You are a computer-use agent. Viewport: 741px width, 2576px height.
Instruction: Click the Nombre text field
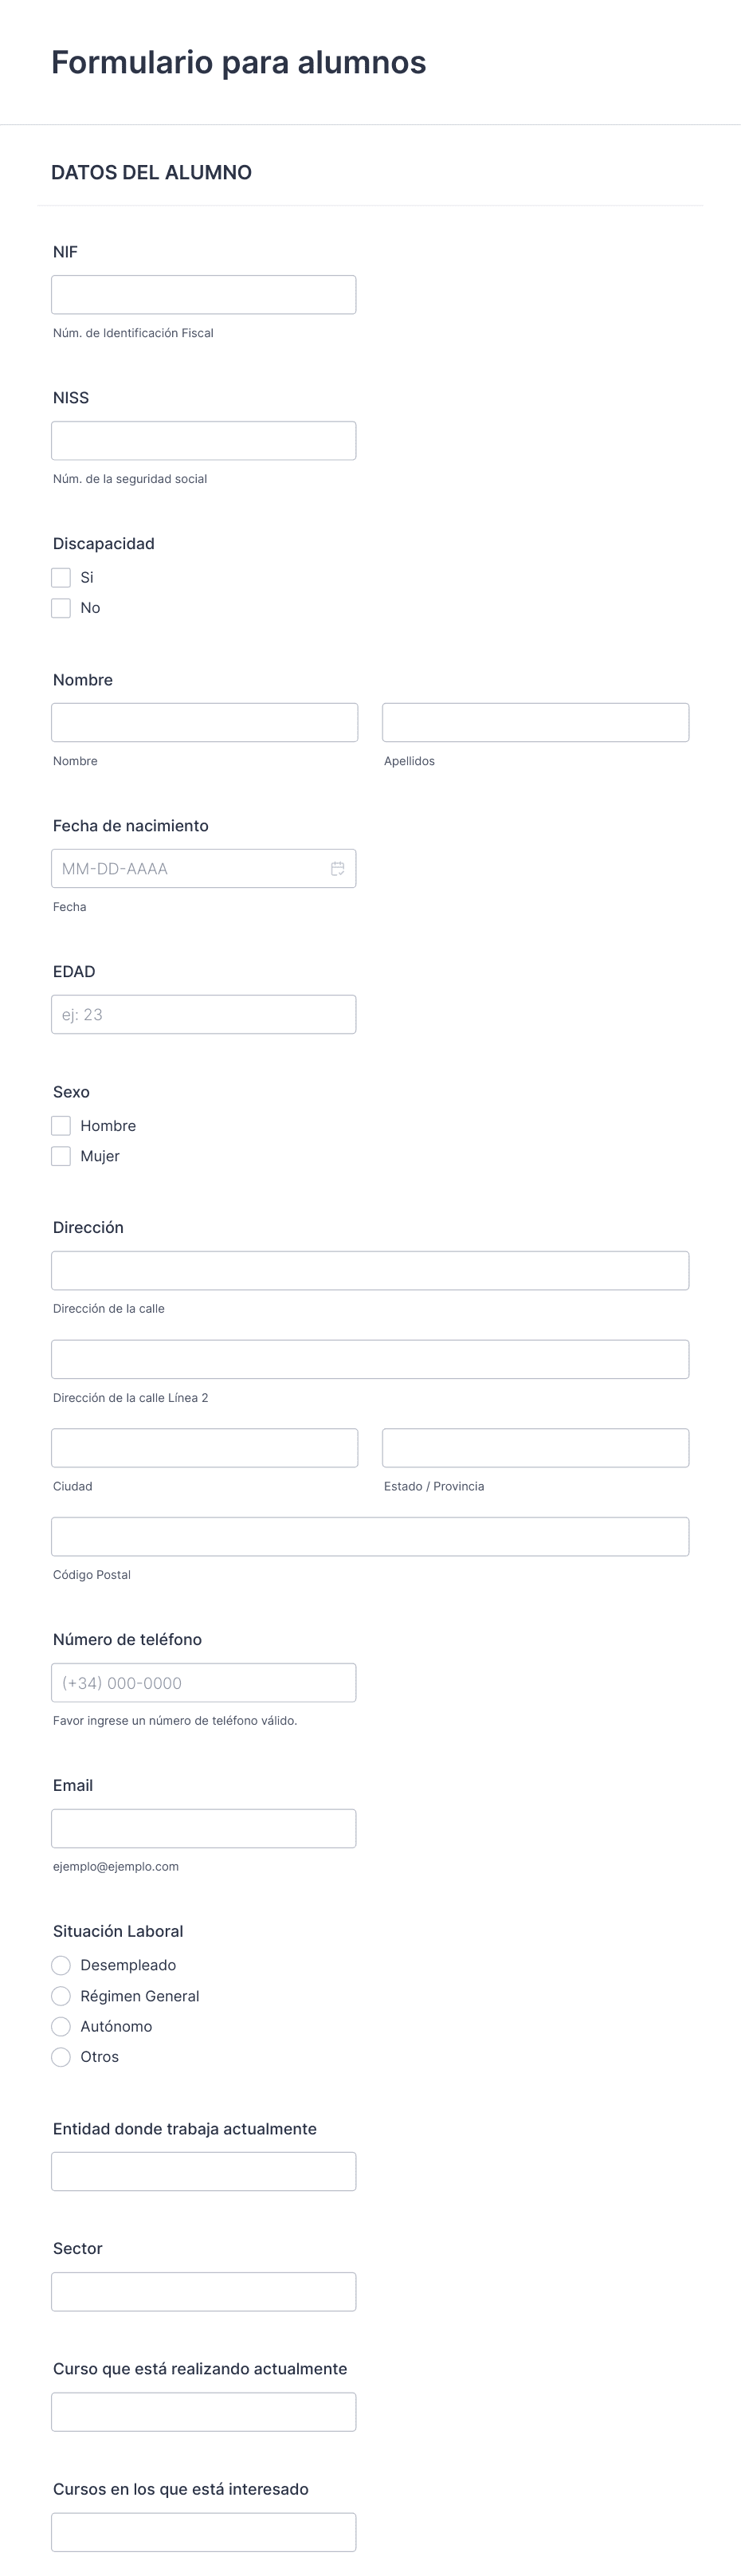coord(204,721)
